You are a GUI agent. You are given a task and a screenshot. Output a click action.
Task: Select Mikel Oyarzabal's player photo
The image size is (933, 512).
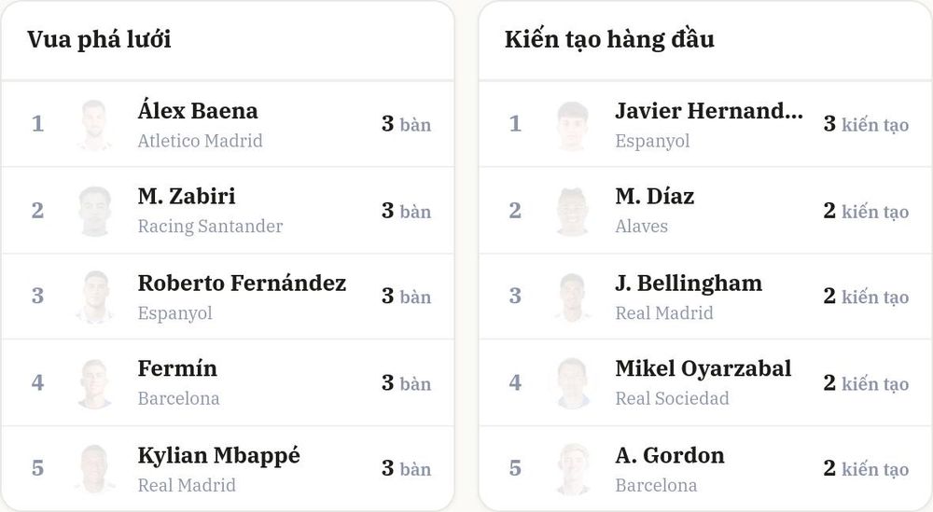tap(573, 383)
